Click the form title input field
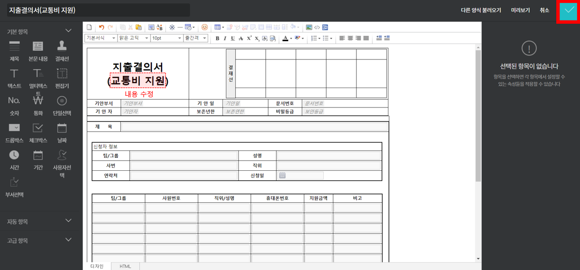 point(98,10)
